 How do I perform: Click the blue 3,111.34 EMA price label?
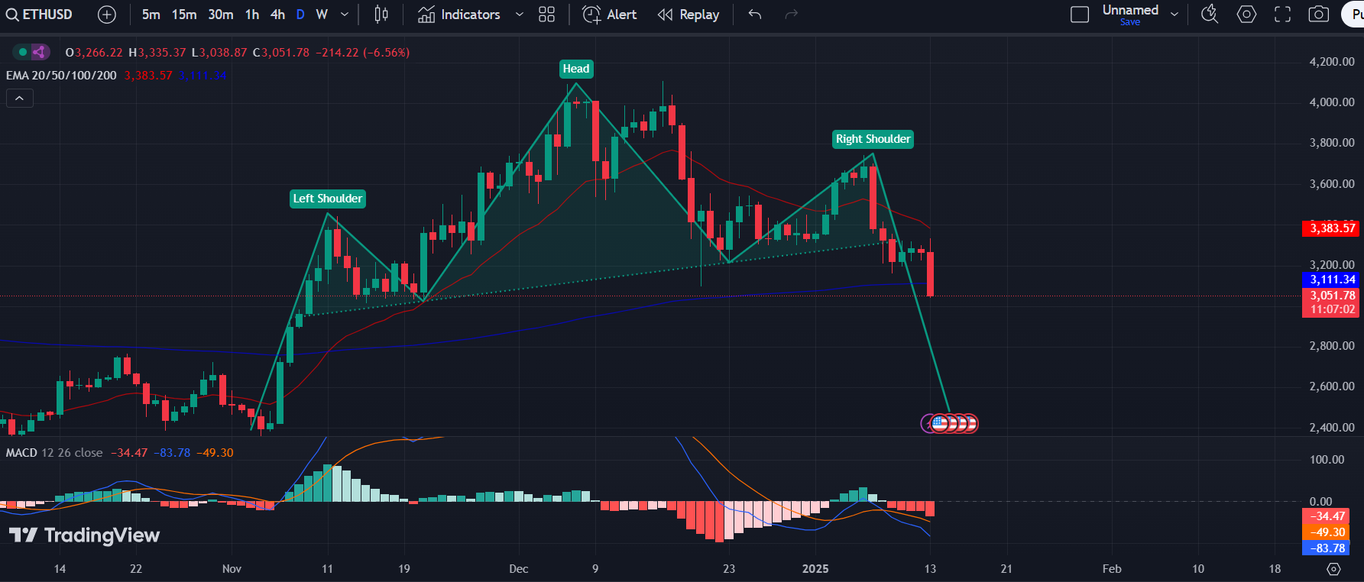pyautogui.click(x=1330, y=280)
